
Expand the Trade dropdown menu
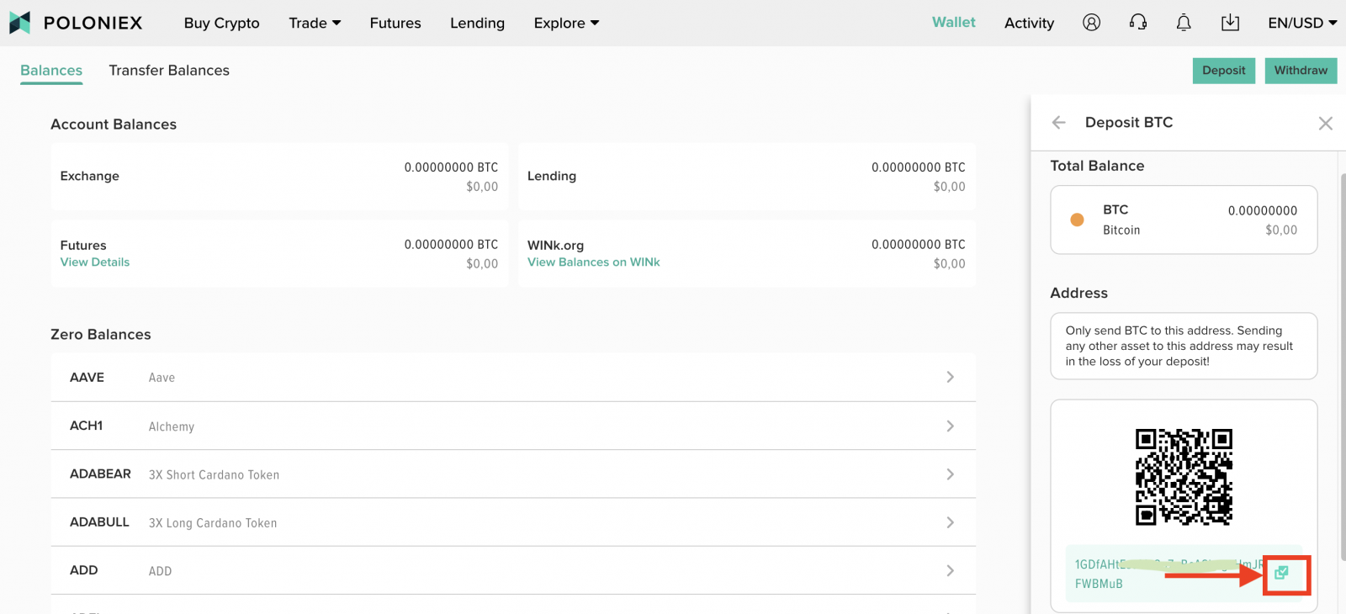[x=315, y=24]
